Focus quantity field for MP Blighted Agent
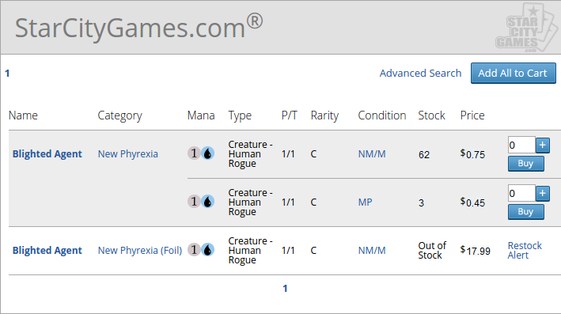Viewport: 561px width, 314px height. tap(521, 194)
